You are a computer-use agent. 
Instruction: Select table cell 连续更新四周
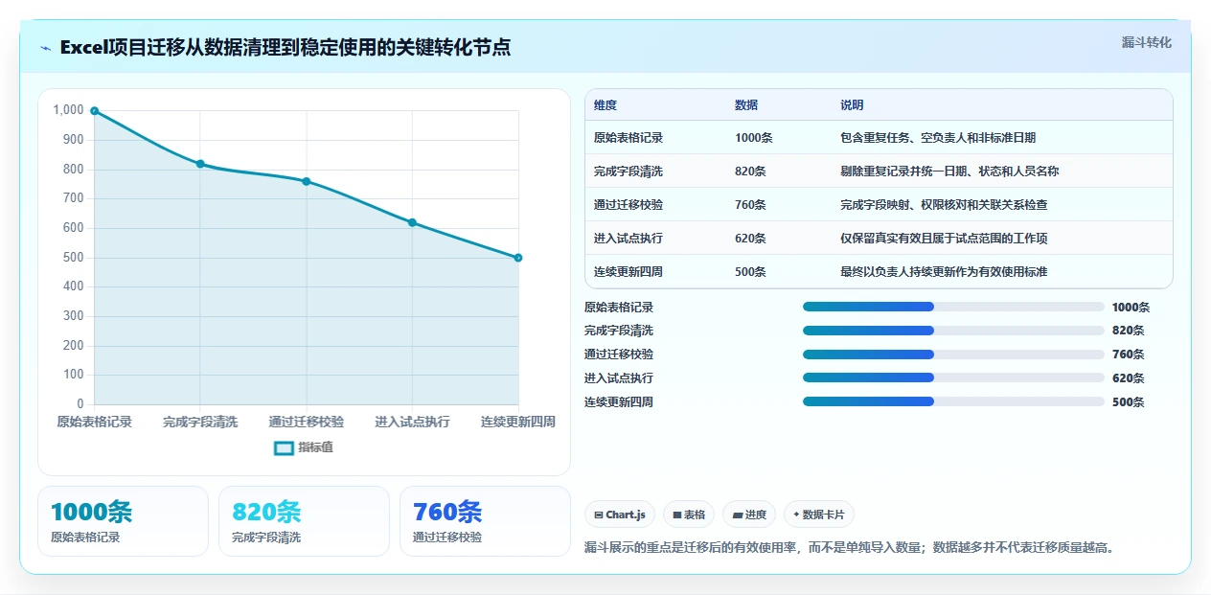(x=628, y=272)
